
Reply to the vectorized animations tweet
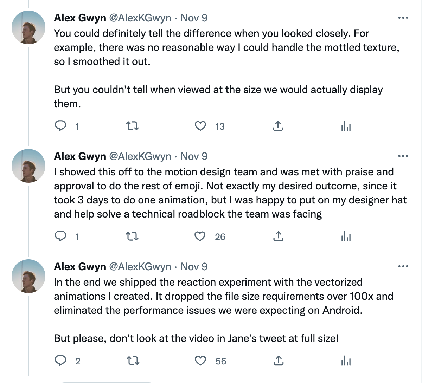tap(61, 361)
